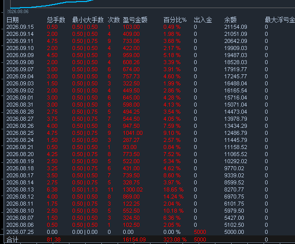This screenshot has width=295, height=244.
Task: Click the 合计 total row label
Action: click(12, 239)
